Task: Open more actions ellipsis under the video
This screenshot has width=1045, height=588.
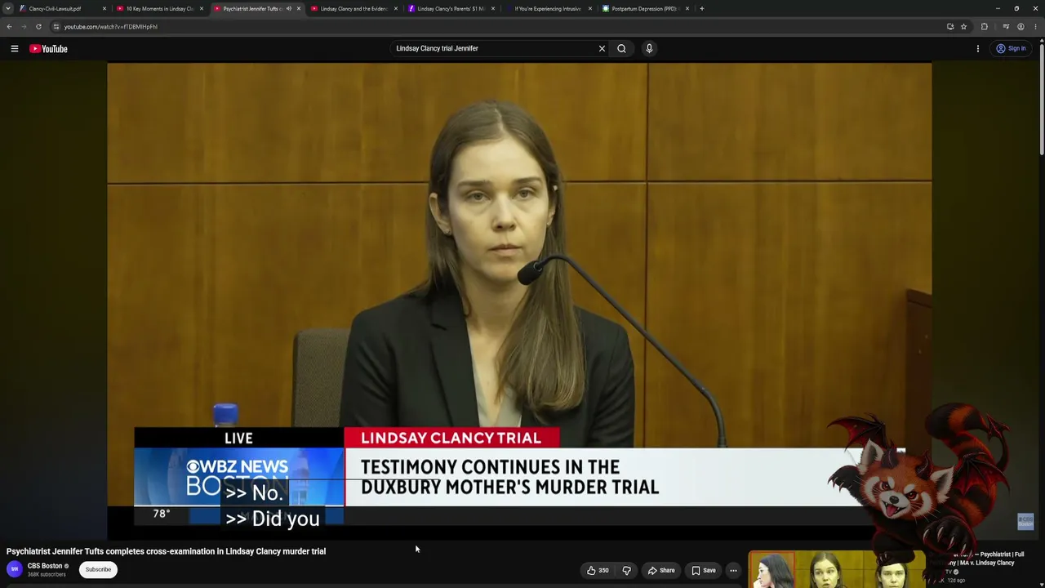Action: (x=733, y=570)
